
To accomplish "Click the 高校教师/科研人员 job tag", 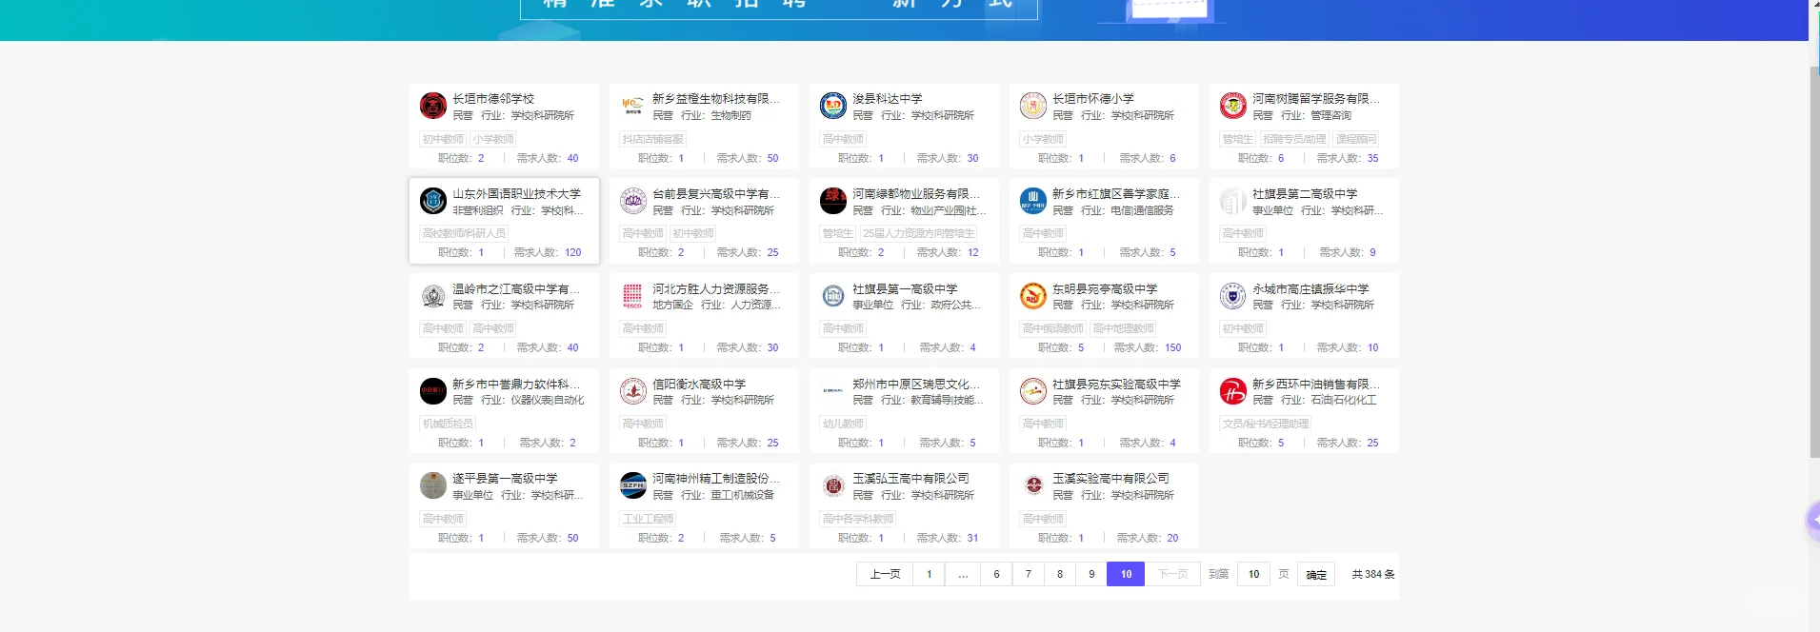I will click(x=464, y=233).
